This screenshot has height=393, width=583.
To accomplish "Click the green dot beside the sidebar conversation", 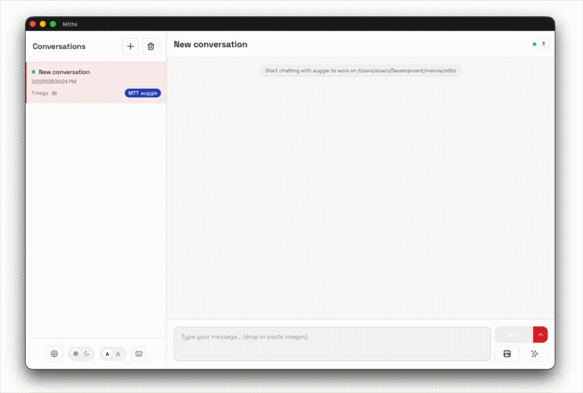I will 34,72.
